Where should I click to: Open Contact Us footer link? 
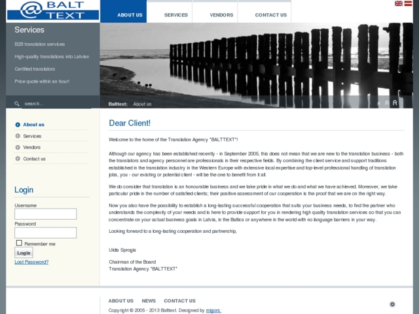pyautogui.click(x=179, y=301)
